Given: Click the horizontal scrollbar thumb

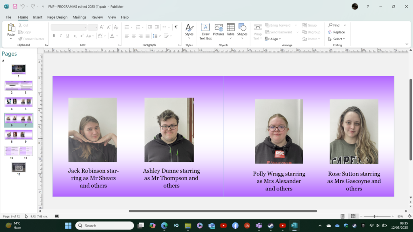Looking at the screenshot, I should [x=223, y=211].
